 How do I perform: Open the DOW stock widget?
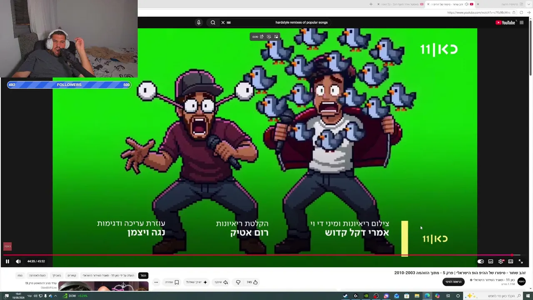[x=75, y=296]
